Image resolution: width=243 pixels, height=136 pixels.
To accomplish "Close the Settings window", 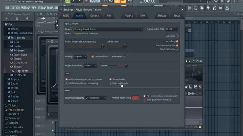I will (x=182, y=9).
